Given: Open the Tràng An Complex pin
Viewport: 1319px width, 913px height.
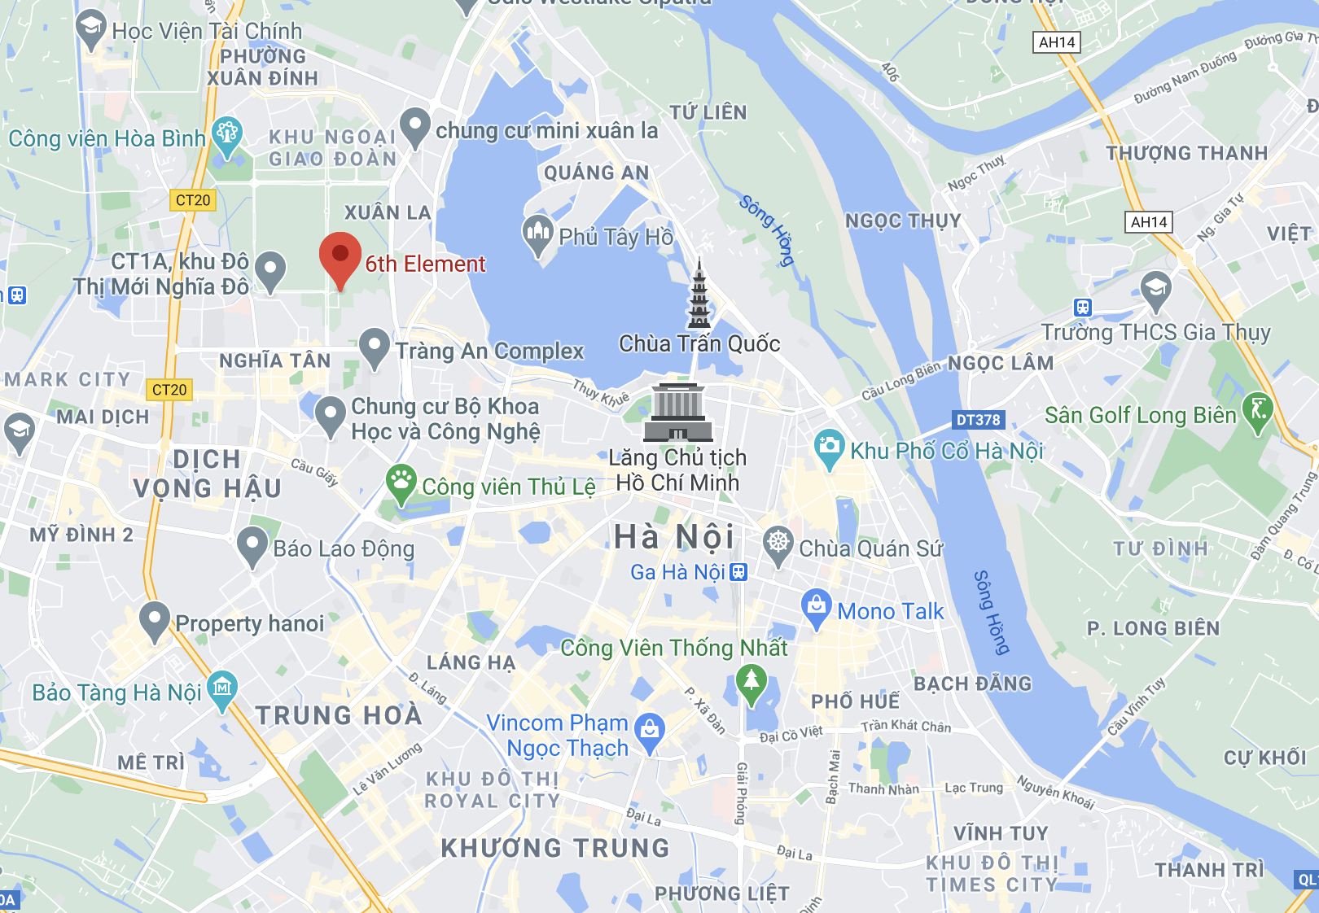Looking at the screenshot, I should click(x=374, y=350).
